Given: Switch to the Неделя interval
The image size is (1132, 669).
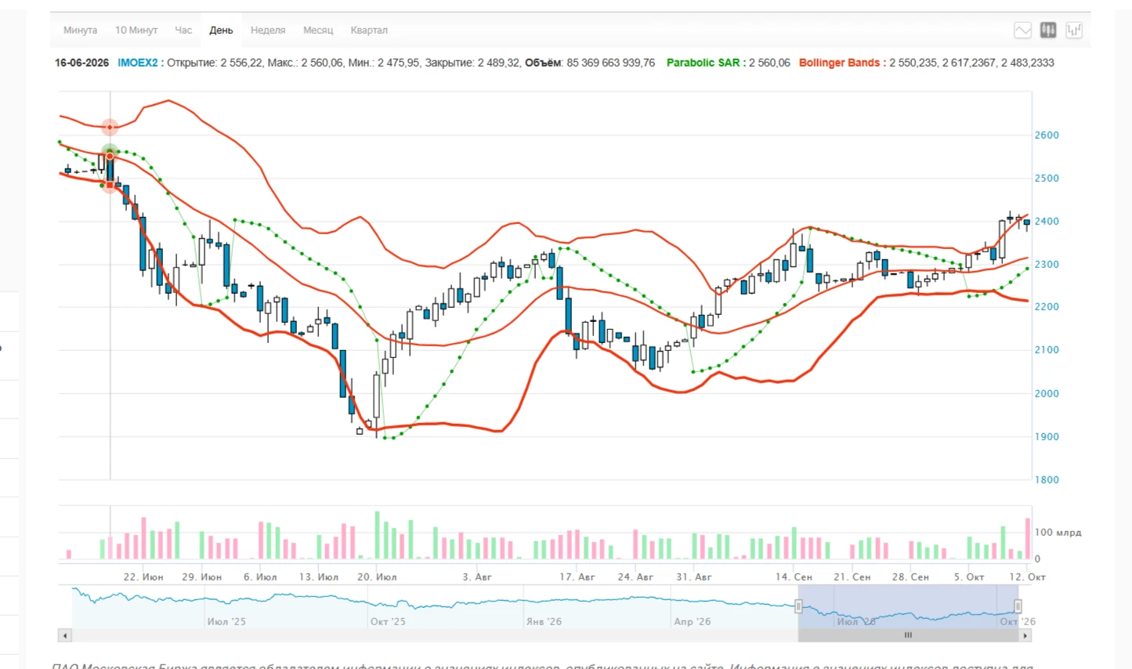Looking at the screenshot, I should (x=268, y=31).
